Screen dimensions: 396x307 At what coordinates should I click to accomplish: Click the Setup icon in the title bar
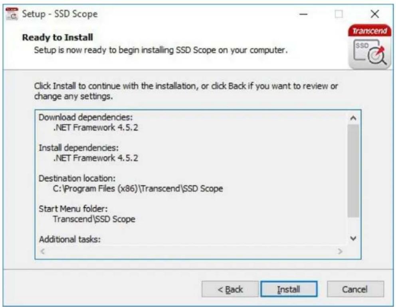point(12,14)
